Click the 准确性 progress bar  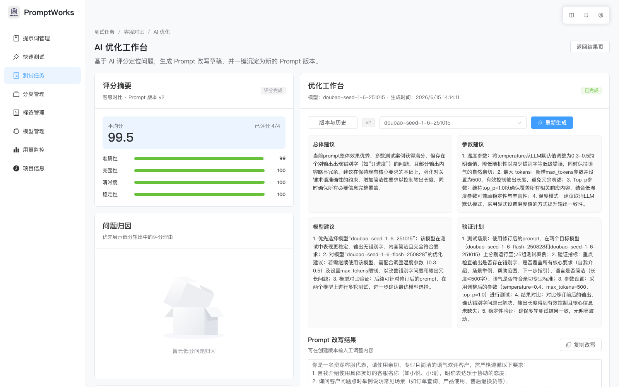click(x=199, y=159)
